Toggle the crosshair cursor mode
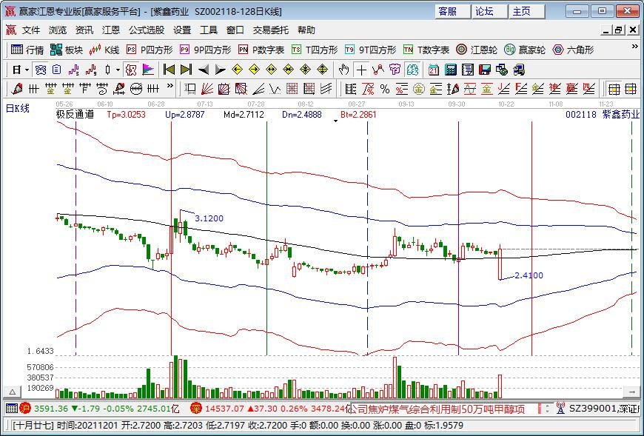The height and width of the screenshot is (436, 644). (x=360, y=70)
